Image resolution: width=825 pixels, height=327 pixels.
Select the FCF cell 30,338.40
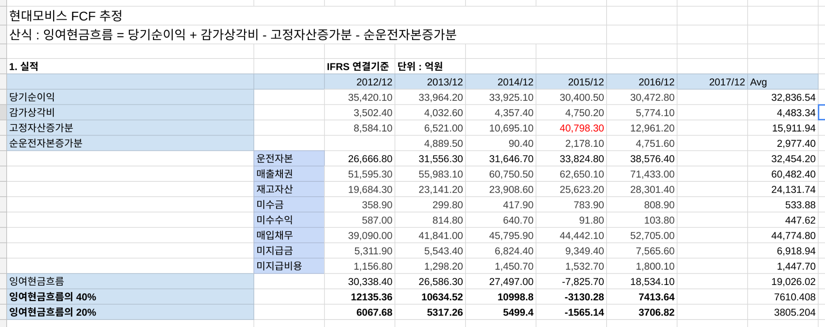(x=360, y=281)
